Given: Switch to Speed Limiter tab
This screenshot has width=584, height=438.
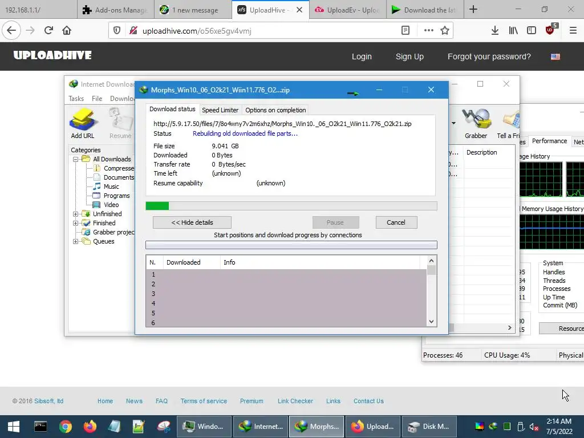Looking at the screenshot, I should coord(220,110).
